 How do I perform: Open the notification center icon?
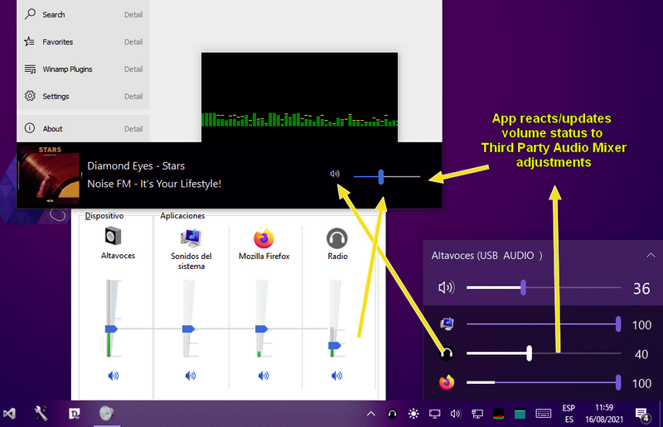click(x=642, y=415)
